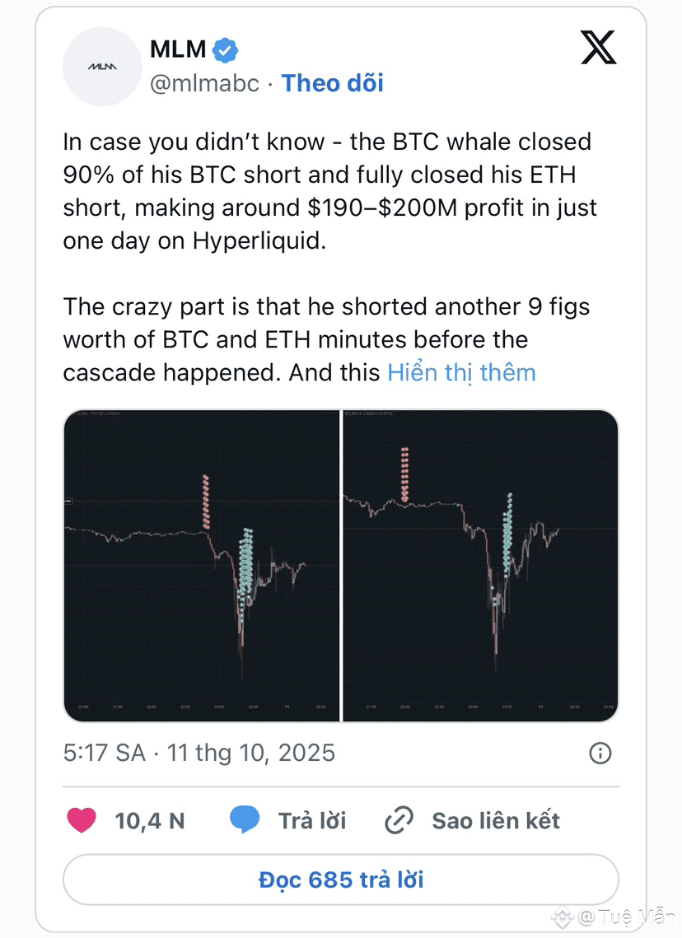Open the MLM display name link

pyautogui.click(x=178, y=49)
